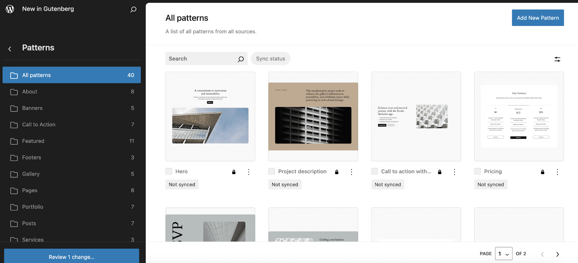Open the sidebar search magnifier icon

pos(133,9)
